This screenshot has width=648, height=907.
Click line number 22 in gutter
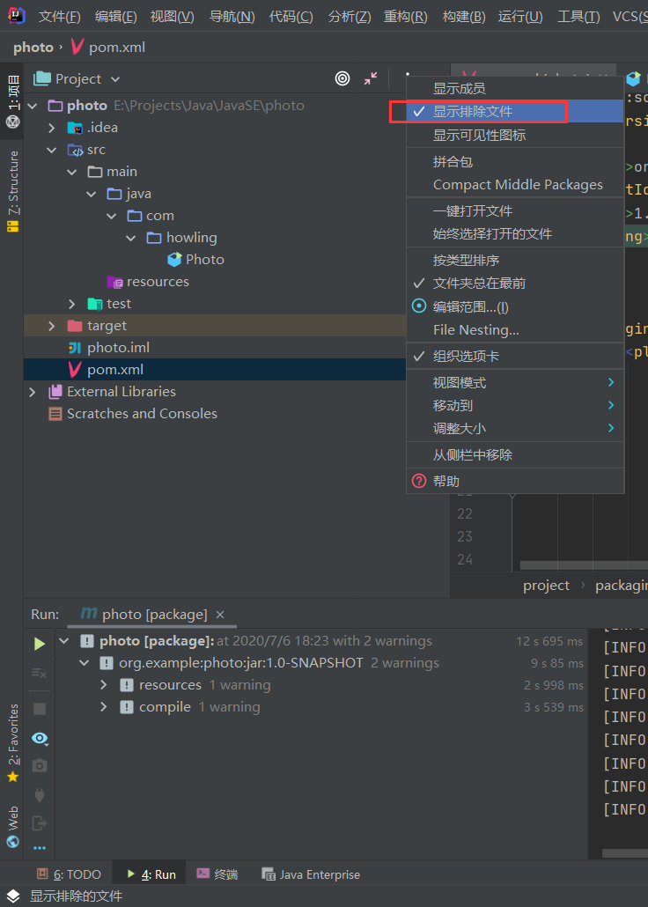pos(465,513)
